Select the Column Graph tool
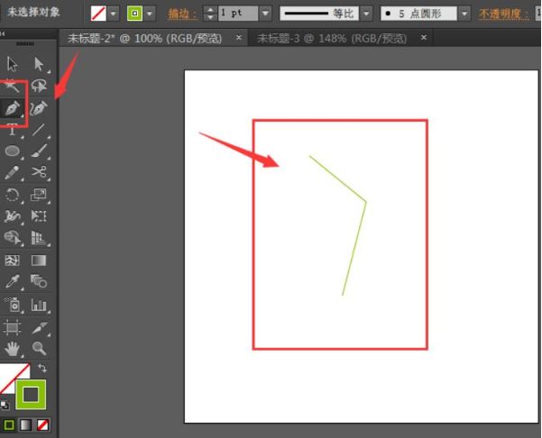This screenshot has width=542, height=438. tap(39, 305)
